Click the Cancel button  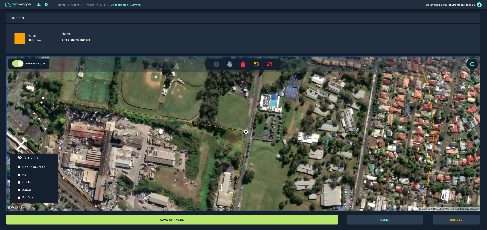[x=456, y=220]
